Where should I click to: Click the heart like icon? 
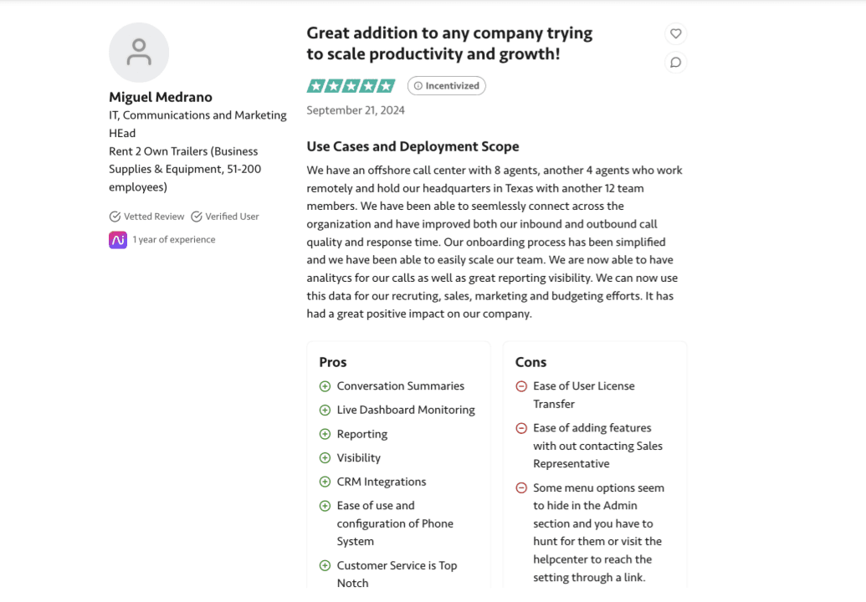point(675,34)
